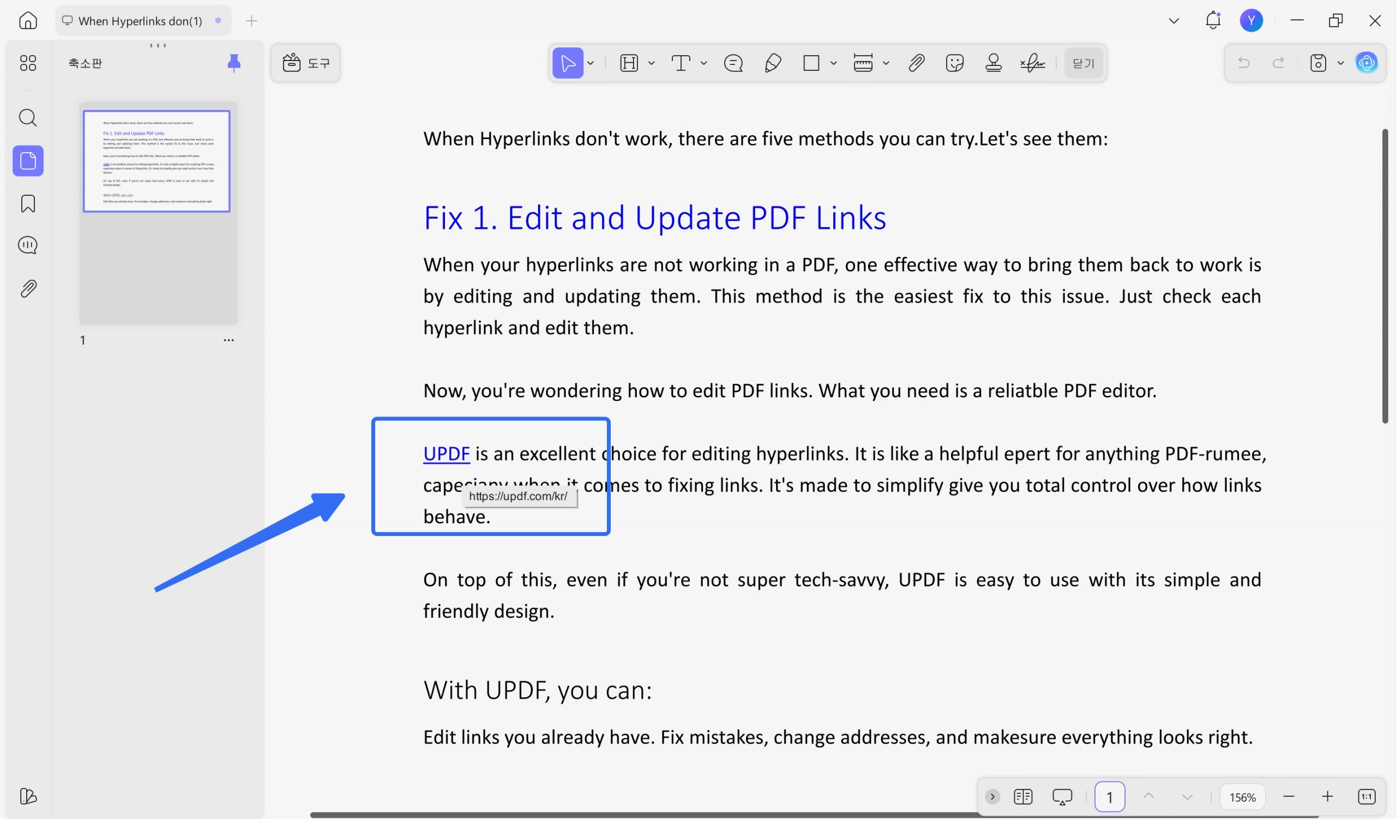
Task: Click the page number input field
Action: point(1110,797)
